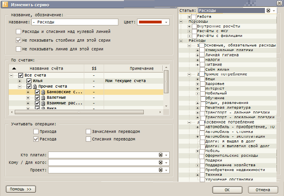
Task: Click the Помощь >> button
Action: pos(21,189)
